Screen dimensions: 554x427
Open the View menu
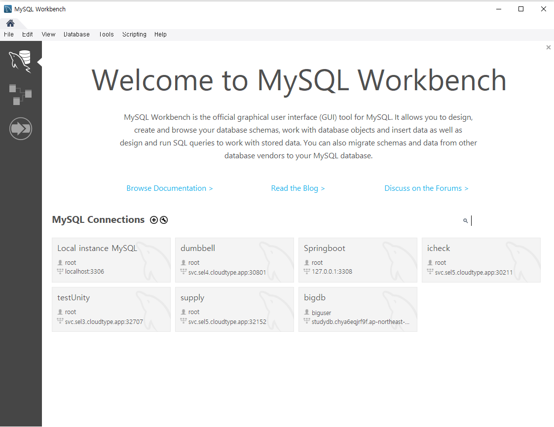click(x=48, y=34)
